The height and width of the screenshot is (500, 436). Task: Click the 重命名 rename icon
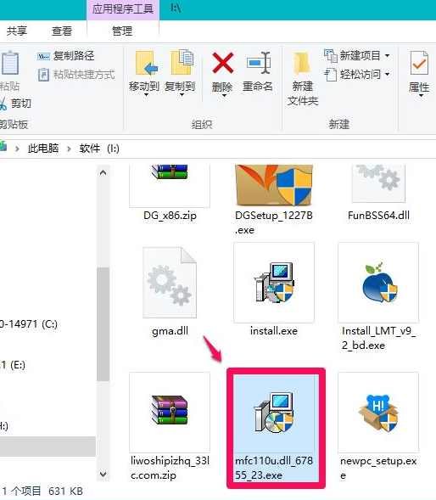tap(258, 63)
